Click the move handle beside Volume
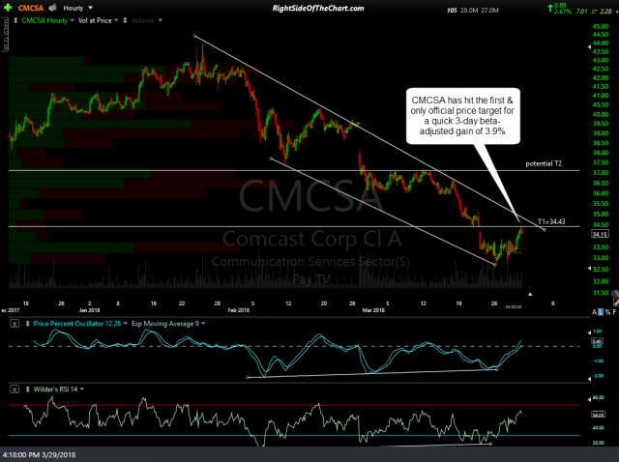This screenshot has height=462, width=619. pyautogui.click(x=125, y=20)
